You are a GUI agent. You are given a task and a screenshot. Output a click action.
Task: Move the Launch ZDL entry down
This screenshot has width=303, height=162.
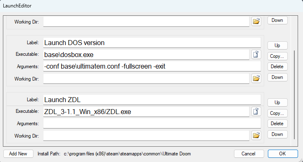click(x=277, y=134)
